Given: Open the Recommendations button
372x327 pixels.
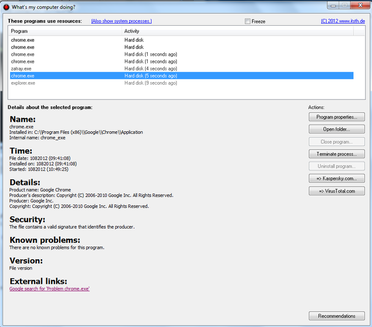Looking at the screenshot, I should click(x=336, y=316).
